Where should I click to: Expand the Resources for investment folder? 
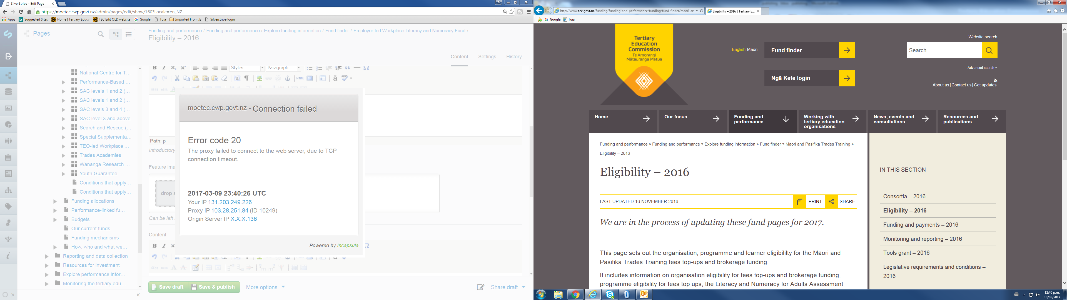47,266
